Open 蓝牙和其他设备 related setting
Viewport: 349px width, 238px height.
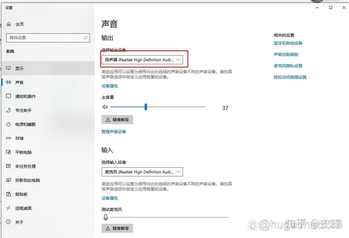(x=288, y=43)
